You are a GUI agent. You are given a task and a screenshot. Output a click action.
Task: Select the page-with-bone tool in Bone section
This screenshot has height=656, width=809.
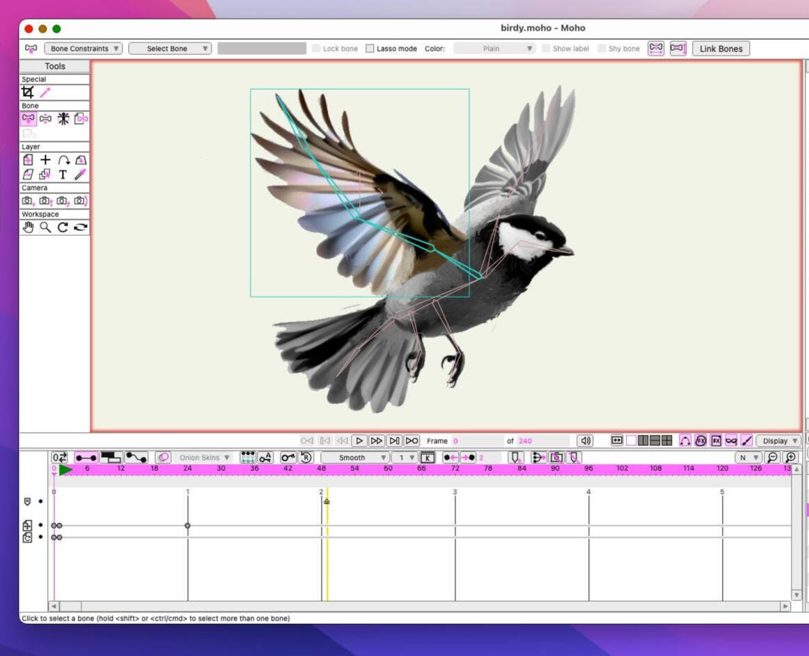pos(81,119)
